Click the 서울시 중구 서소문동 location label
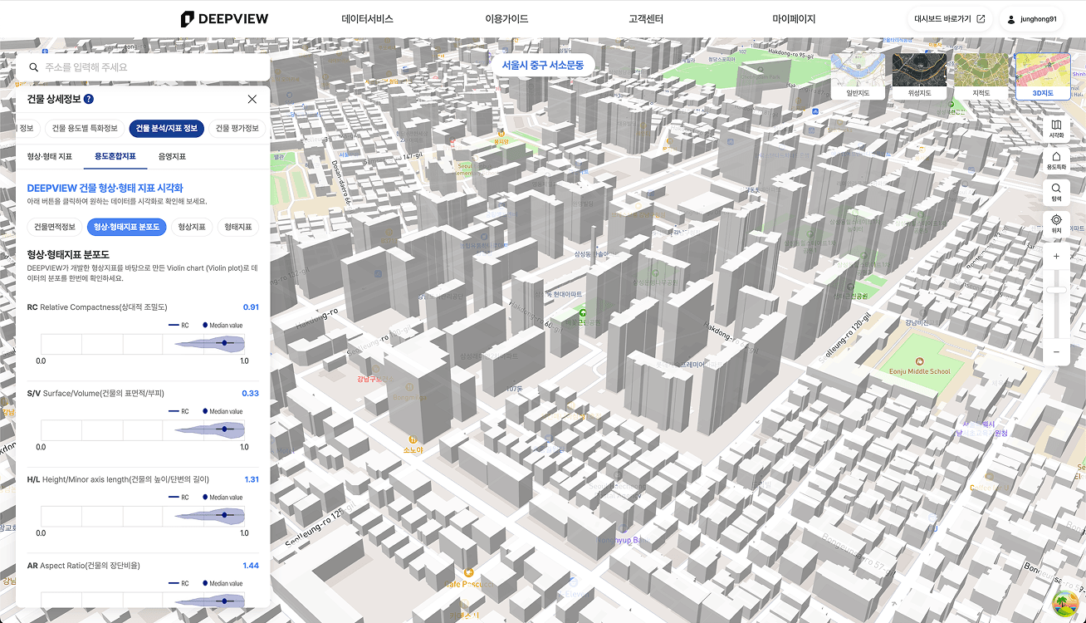This screenshot has width=1086, height=623. point(542,65)
